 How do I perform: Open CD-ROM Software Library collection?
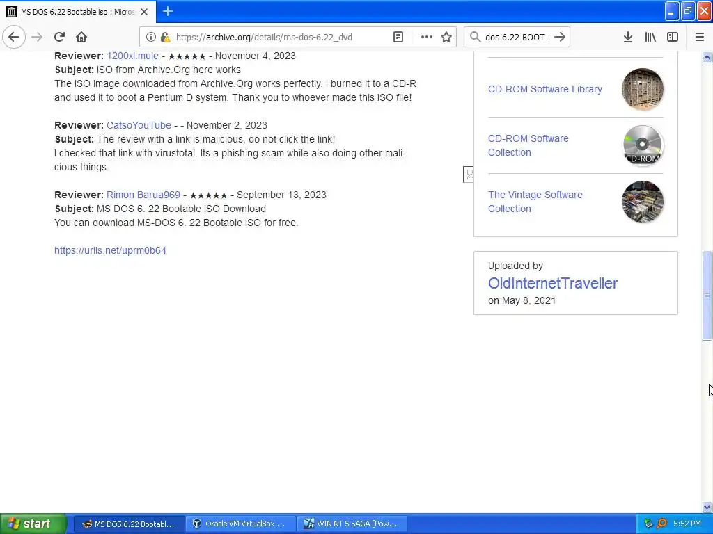tap(544, 89)
